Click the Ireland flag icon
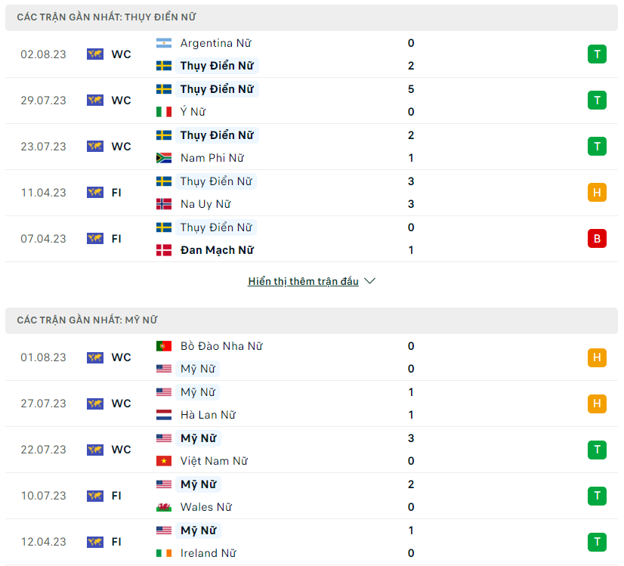Image resolution: width=624 pixels, height=566 pixels. (163, 553)
